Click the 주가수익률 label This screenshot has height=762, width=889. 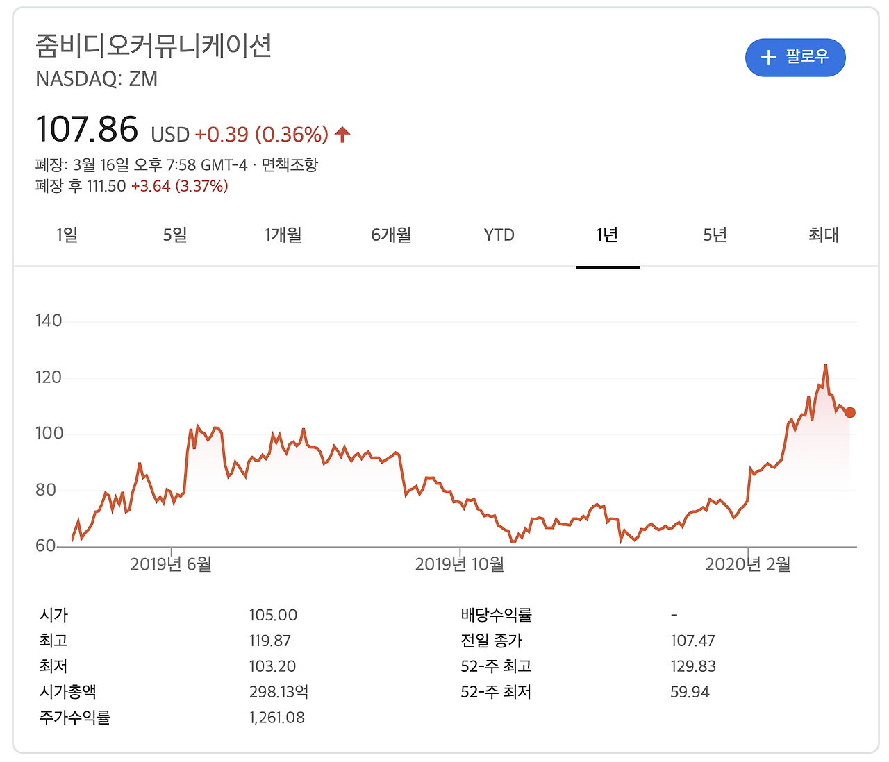[x=74, y=718]
